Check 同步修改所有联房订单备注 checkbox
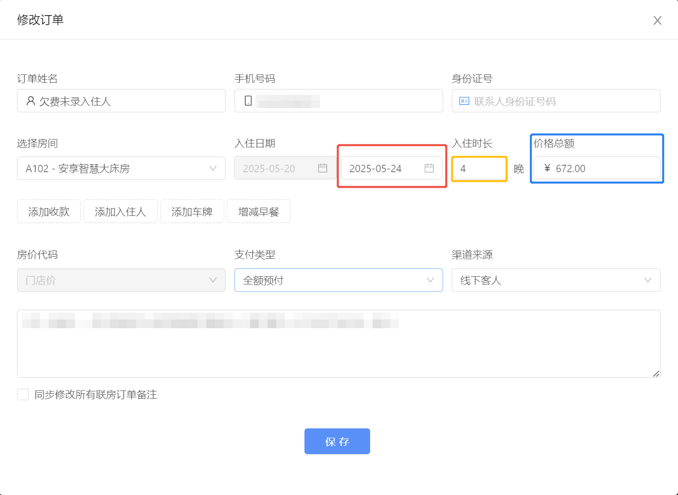 coord(23,394)
